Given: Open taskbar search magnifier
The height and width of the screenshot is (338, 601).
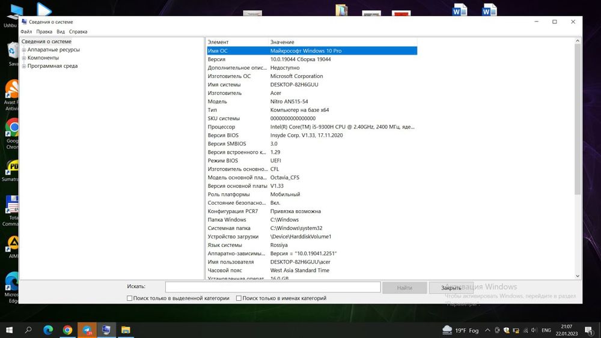Looking at the screenshot, I should pyautogui.click(x=28, y=330).
